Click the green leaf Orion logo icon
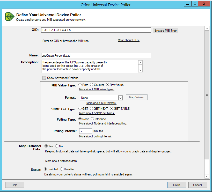 coord(10,17)
